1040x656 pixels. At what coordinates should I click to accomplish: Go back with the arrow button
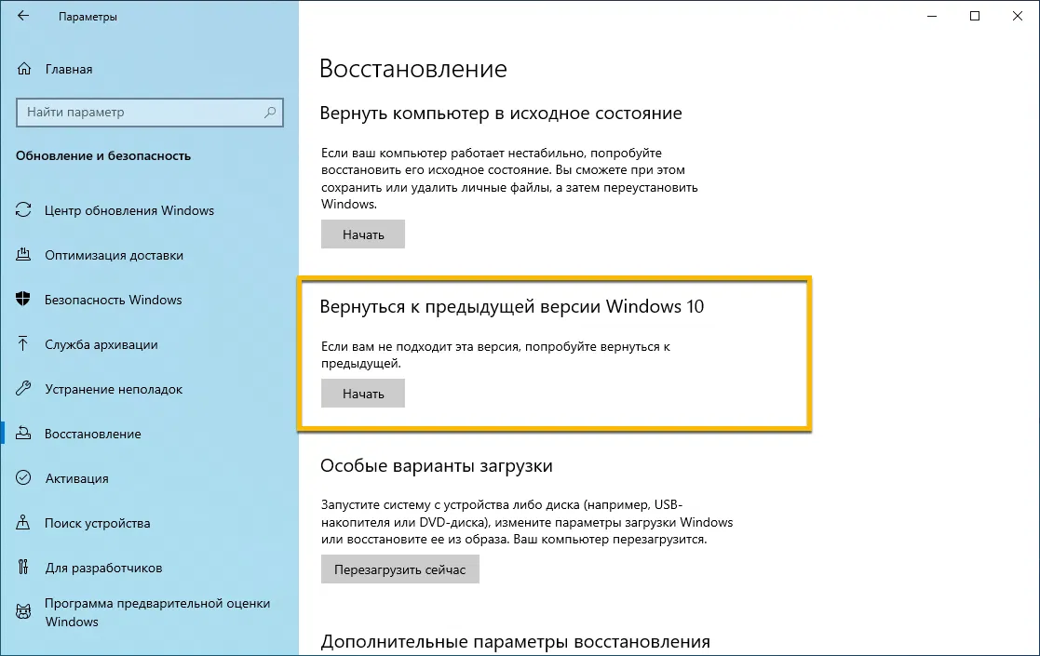click(x=22, y=15)
